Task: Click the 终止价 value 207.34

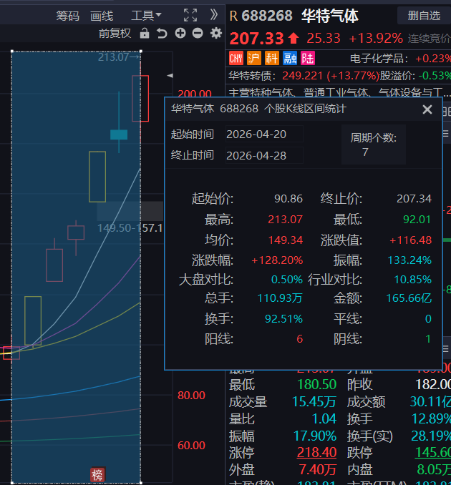Action: (414, 199)
